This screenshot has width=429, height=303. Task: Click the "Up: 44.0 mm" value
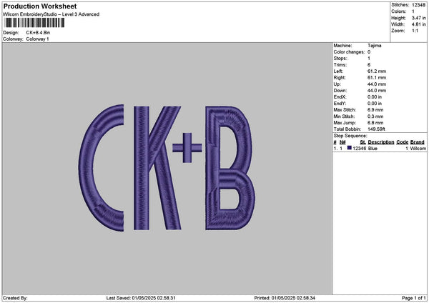[x=377, y=84]
